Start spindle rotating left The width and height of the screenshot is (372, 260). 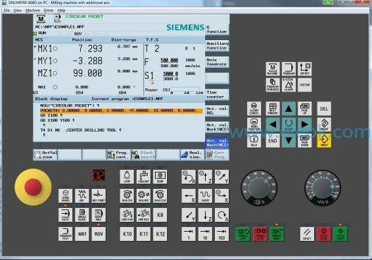point(243,234)
